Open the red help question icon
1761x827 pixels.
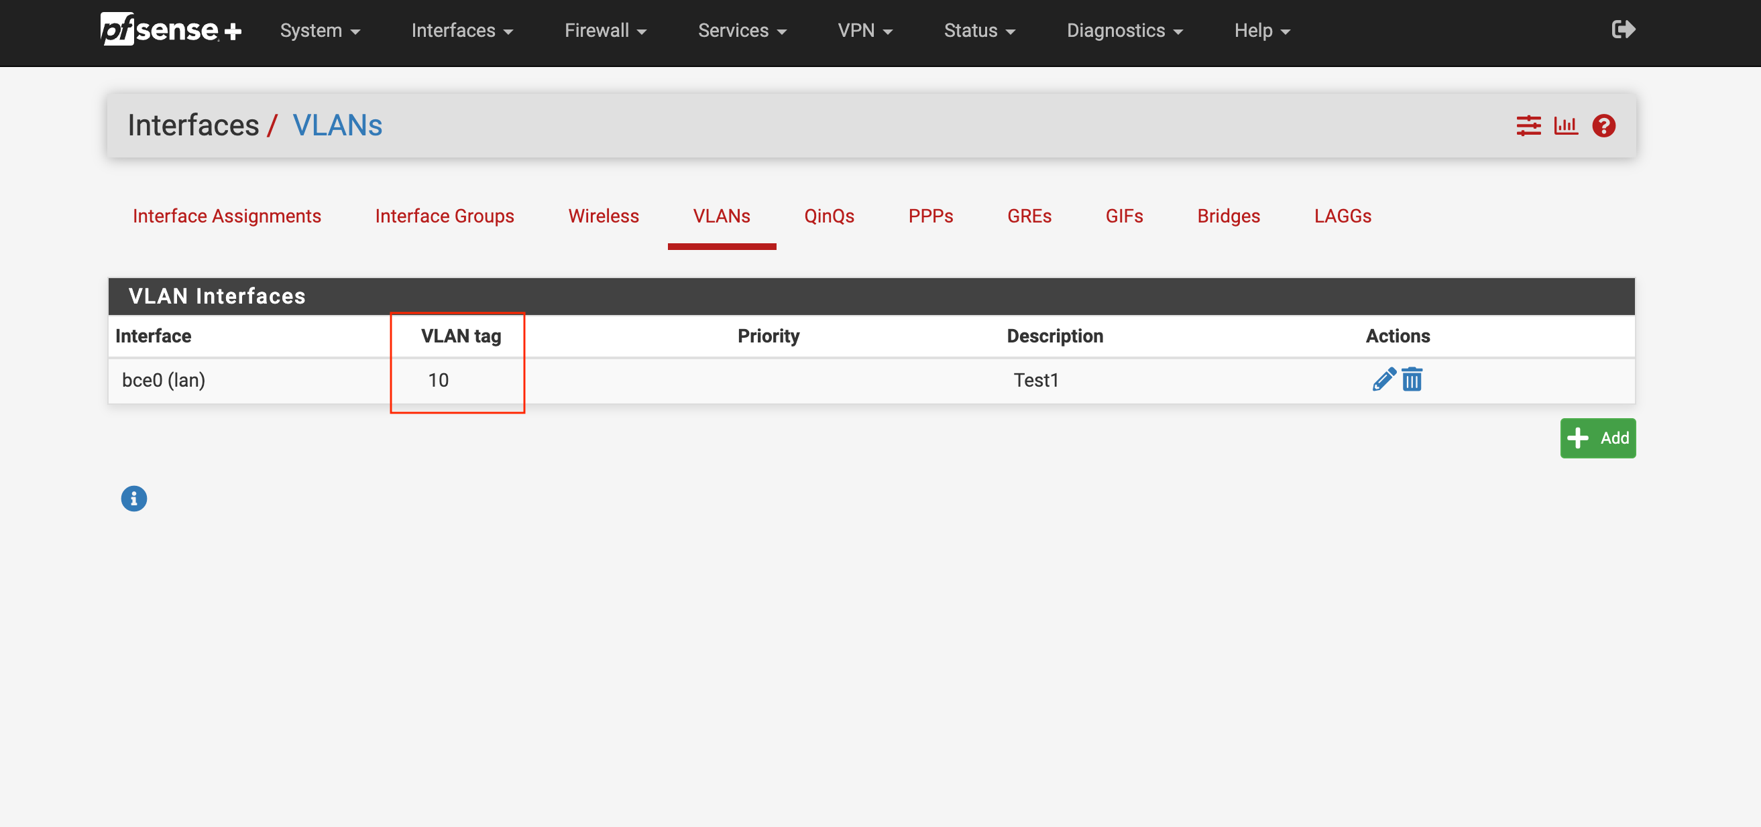pos(1603,125)
